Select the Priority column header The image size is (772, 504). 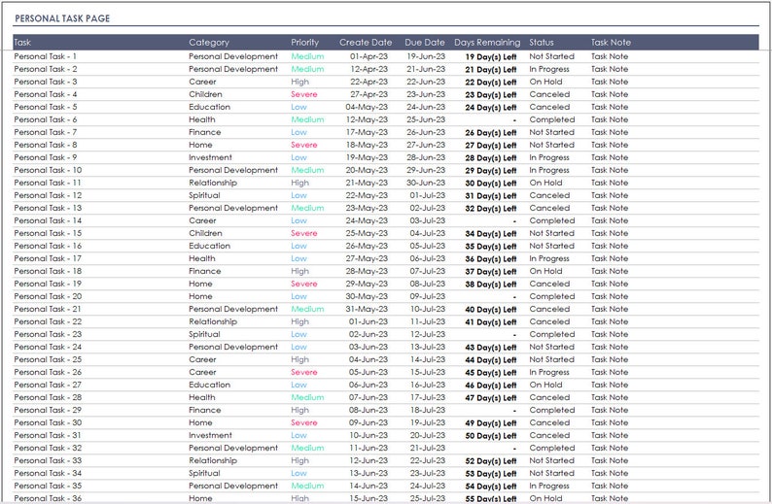click(x=304, y=43)
